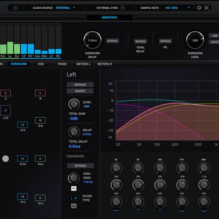Screen dimensions: 219x219
Task: Click the 0.3ms Delay value
Action: pyautogui.click(x=87, y=134)
